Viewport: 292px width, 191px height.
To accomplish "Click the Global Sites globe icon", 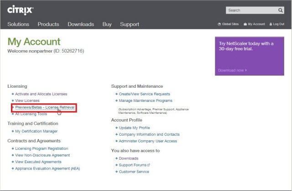I will point(219,24).
